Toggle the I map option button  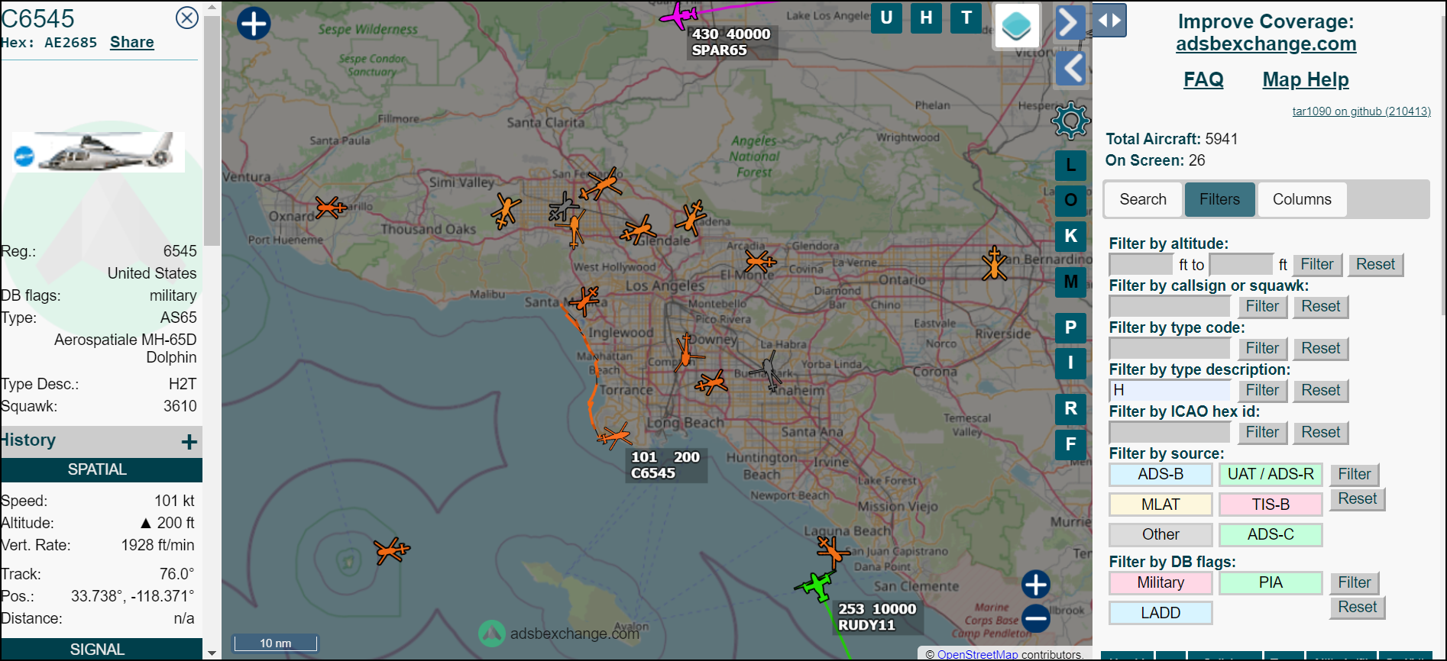[1071, 363]
